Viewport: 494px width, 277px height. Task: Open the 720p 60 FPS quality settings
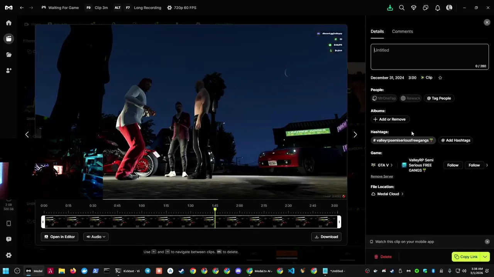tap(181, 8)
